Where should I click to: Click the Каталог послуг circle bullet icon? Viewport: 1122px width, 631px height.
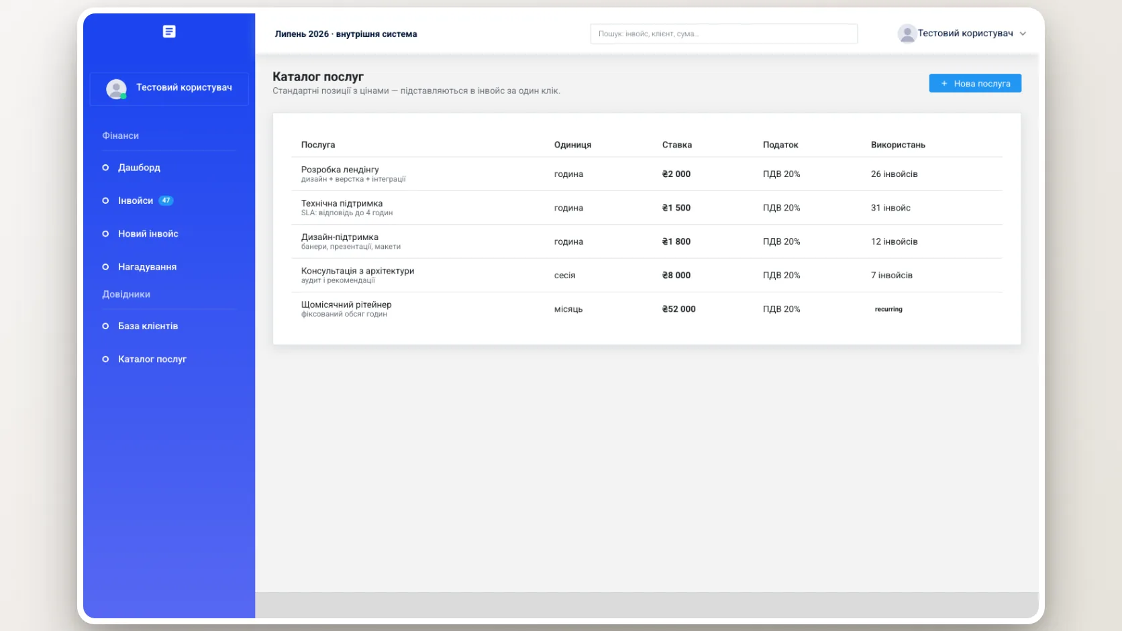tap(105, 359)
